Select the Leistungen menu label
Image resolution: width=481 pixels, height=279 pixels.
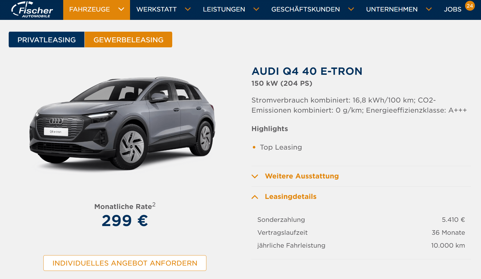[224, 9]
